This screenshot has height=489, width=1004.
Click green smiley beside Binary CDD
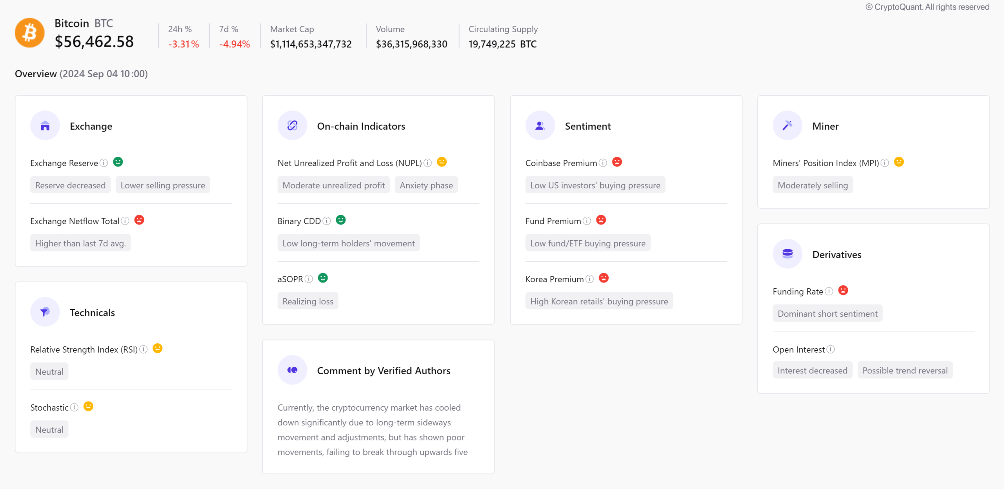coord(341,220)
